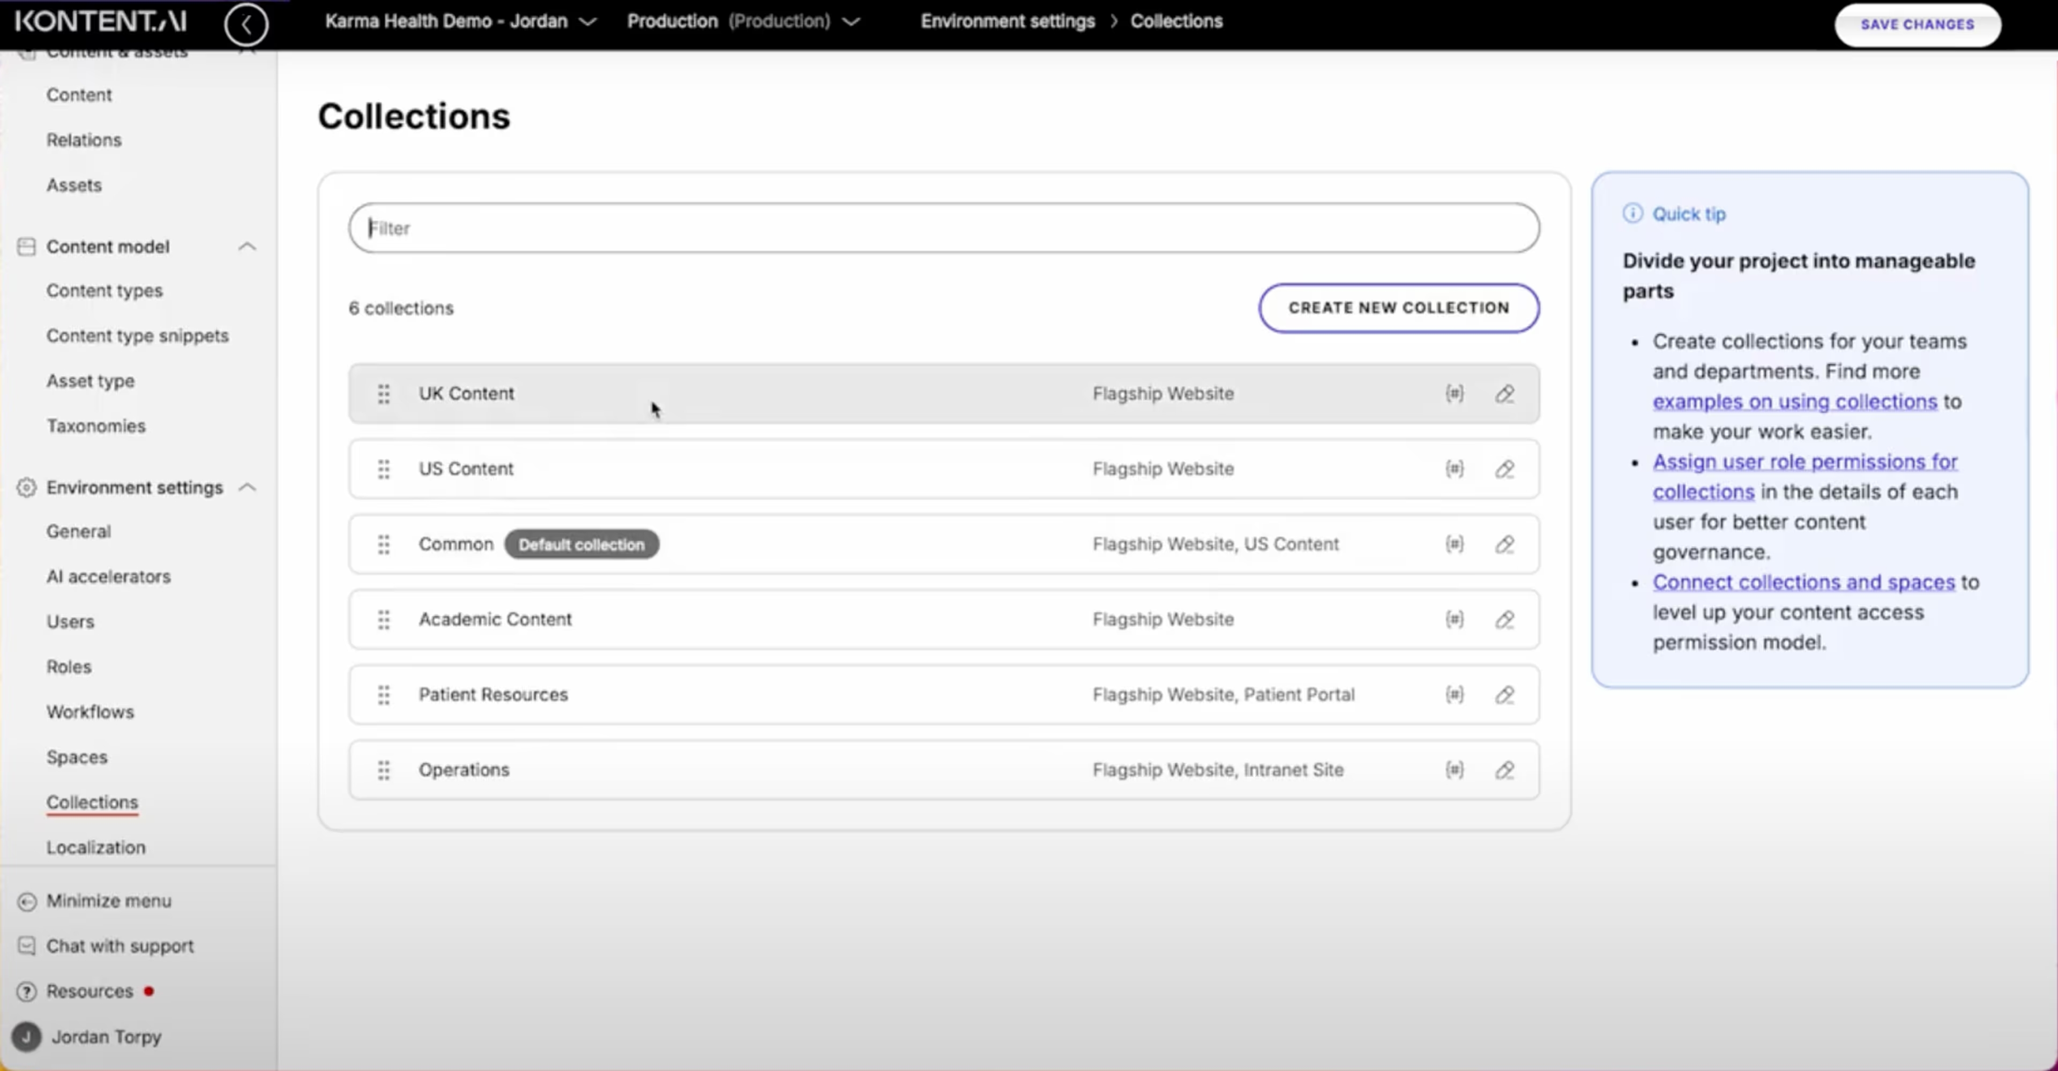Select Users in the sidebar menu
The height and width of the screenshot is (1071, 2058).
coord(70,622)
